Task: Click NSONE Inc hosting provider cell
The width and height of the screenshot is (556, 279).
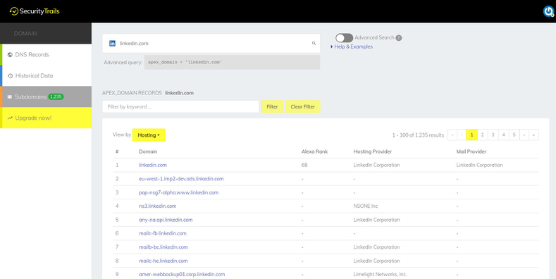Action: 366,206
